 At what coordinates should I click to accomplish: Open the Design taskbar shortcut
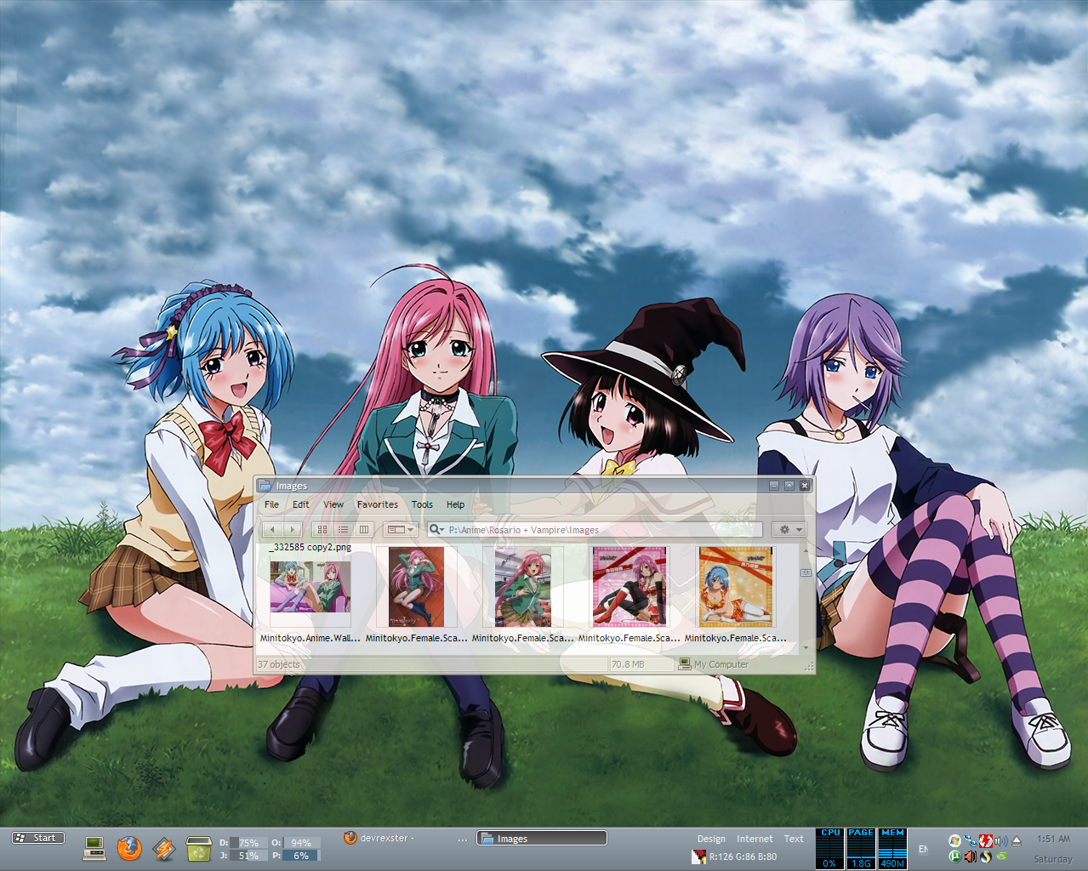click(x=711, y=839)
